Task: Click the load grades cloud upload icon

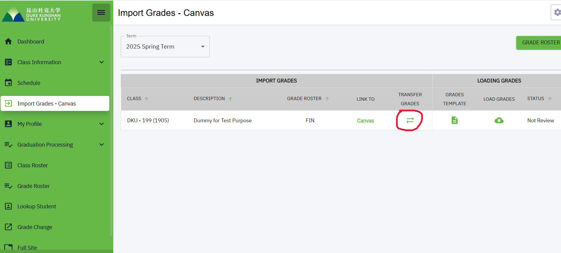Action: (499, 120)
